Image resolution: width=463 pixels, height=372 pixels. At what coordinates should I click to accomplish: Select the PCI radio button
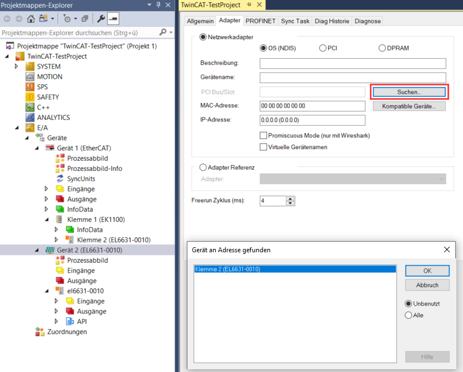click(x=323, y=48)
